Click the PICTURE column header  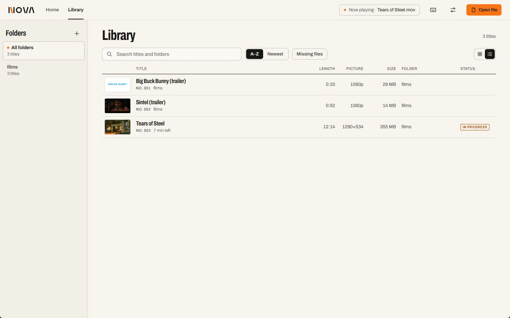point(355,69)
